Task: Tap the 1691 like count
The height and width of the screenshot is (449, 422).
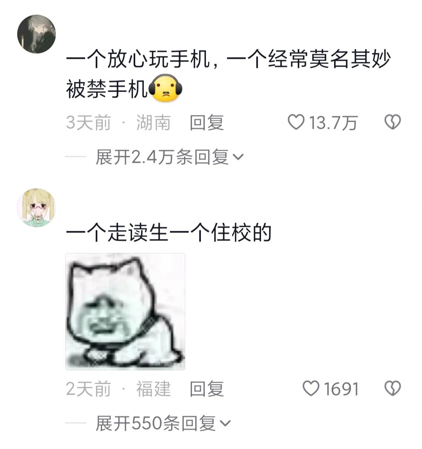Action: [x=341, y=389]
